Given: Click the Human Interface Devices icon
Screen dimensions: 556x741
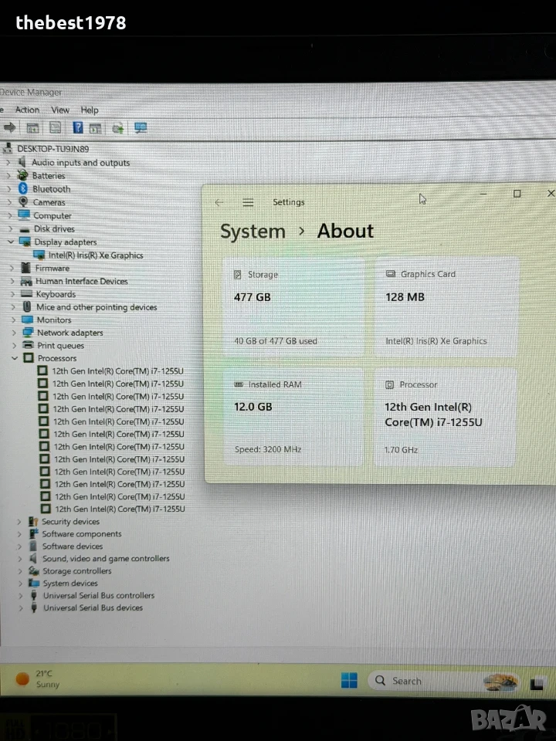Looking at the screenshot, I should [x=26, y=281].
